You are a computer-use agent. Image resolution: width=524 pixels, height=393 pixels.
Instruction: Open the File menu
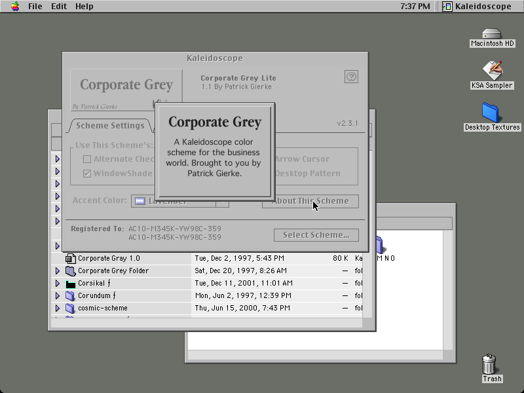35,7
